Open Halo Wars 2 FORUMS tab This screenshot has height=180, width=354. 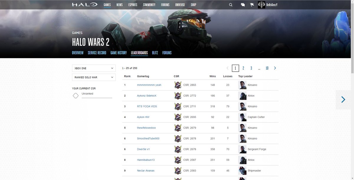click(x=167, y=53)
